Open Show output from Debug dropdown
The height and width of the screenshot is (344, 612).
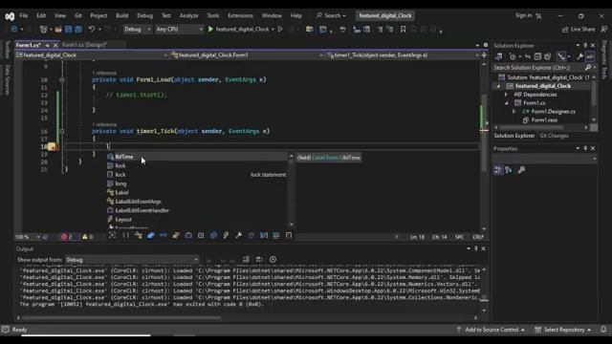[132, 260]
